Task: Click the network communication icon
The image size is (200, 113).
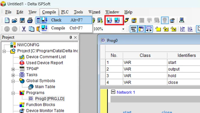Action: point(182,20)
